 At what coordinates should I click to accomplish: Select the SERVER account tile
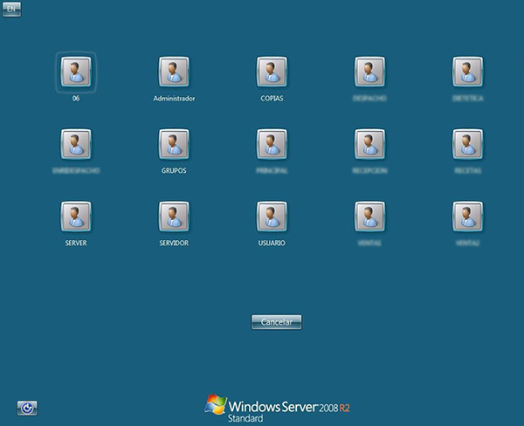tap(76, 216)
